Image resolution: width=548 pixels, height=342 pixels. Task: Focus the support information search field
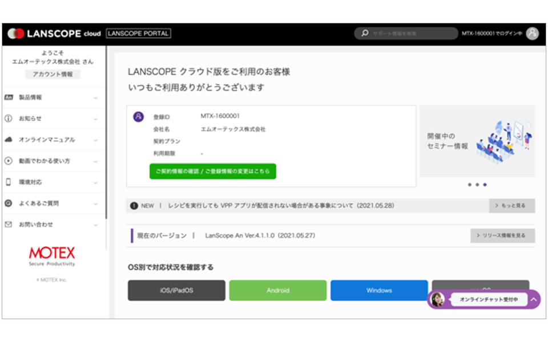pyautogui.click(x=406, y=34)
